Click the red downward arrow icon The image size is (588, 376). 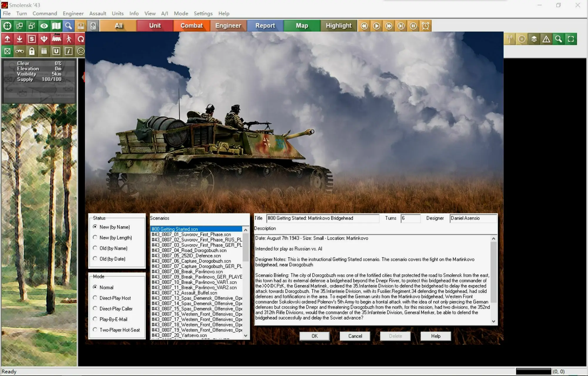pos(19,39)
